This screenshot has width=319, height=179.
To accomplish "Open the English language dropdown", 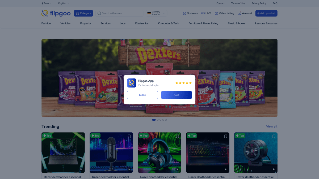I will click(64, 3).
